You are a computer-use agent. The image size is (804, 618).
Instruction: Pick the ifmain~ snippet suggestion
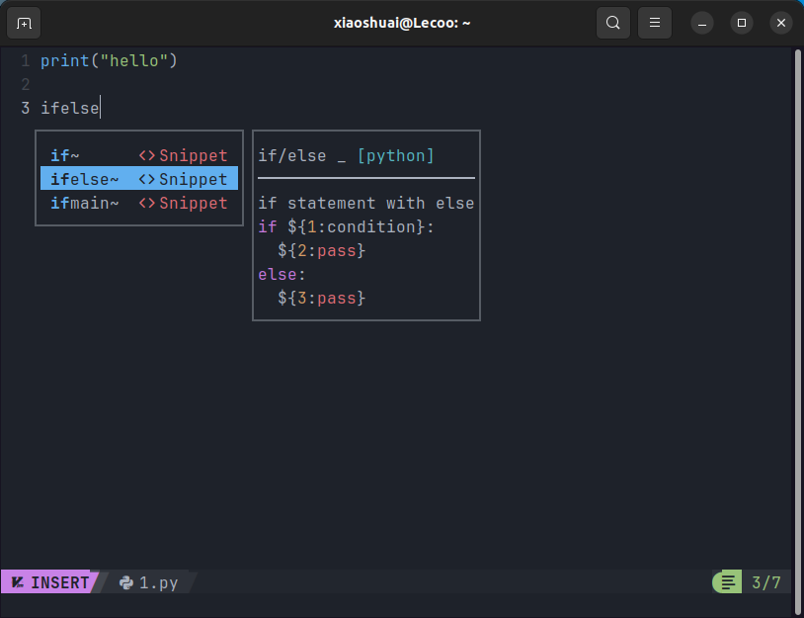(85, 203)
